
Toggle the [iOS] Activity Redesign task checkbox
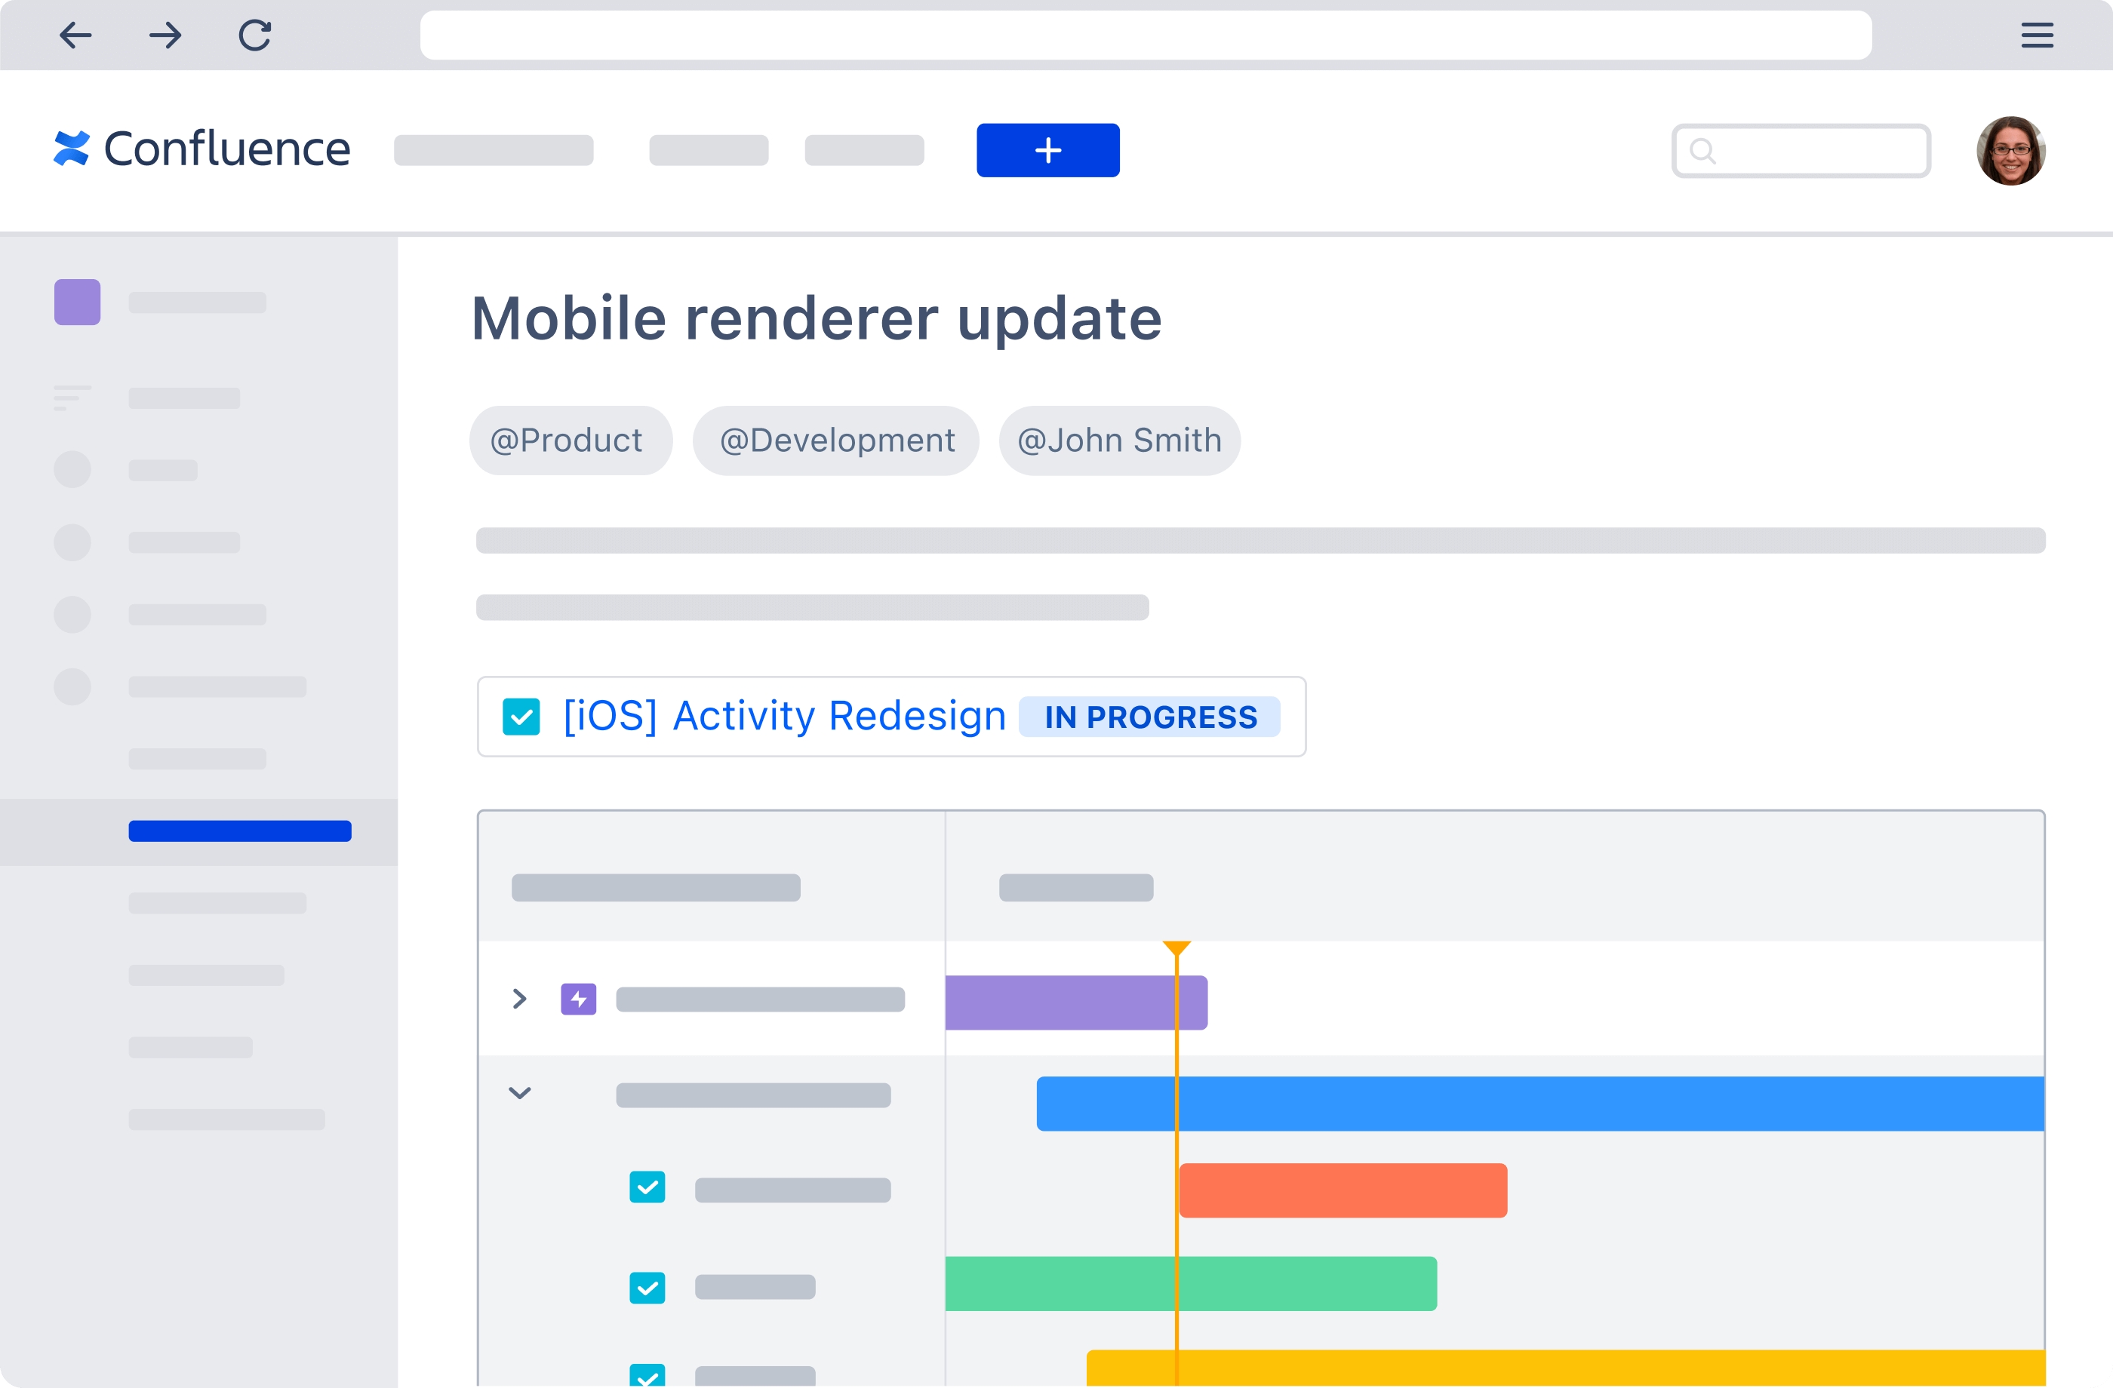[522, 716]
